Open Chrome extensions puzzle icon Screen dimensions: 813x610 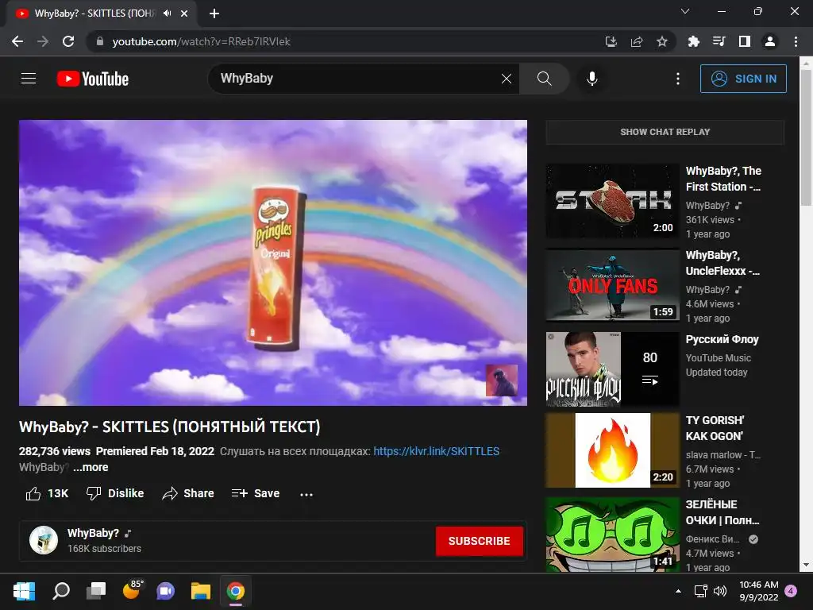[693, 41]
